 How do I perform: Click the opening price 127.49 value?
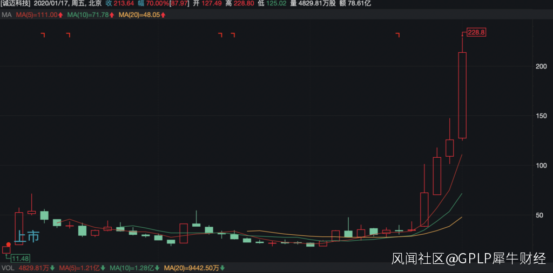(x=211, y=4)
